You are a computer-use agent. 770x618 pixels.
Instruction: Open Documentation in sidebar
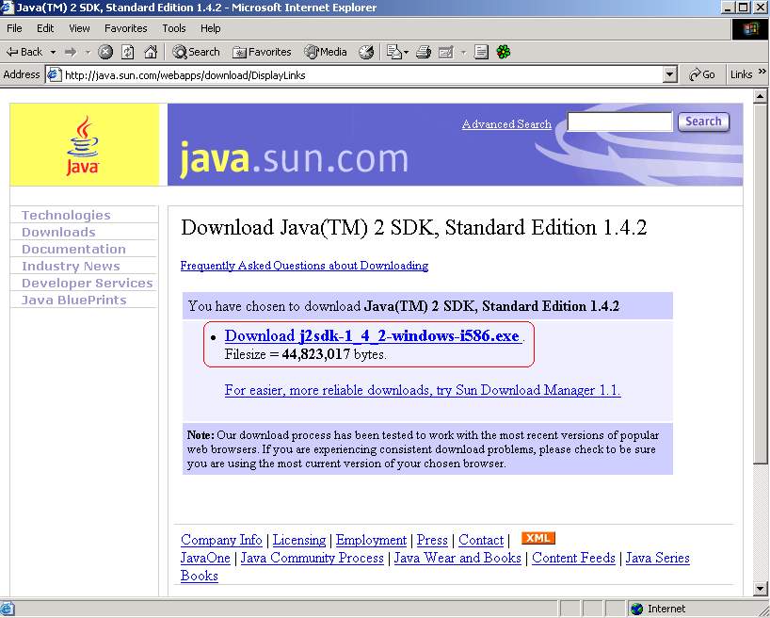pyautogui.click(x=73, y=249)
